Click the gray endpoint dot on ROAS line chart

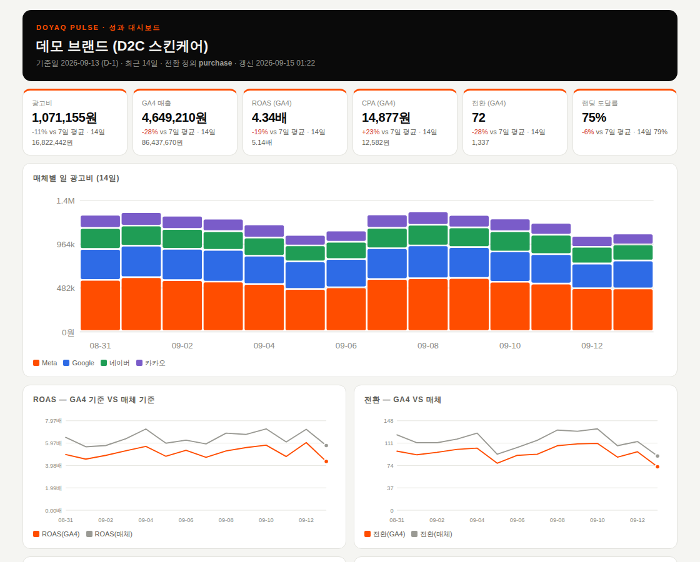(x=326, y=446)
